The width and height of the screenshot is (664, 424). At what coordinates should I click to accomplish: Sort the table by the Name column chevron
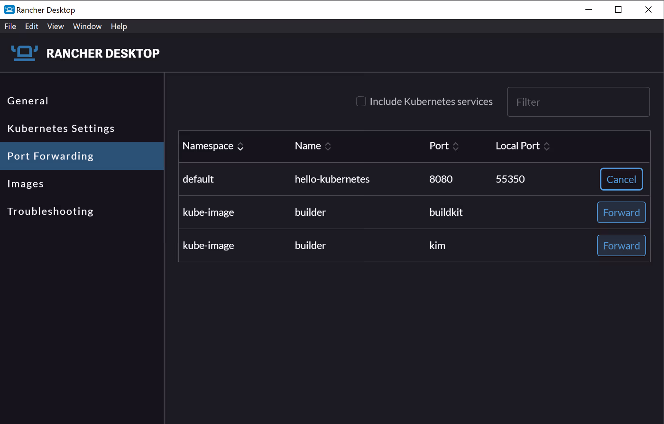[x=328, y=147]
